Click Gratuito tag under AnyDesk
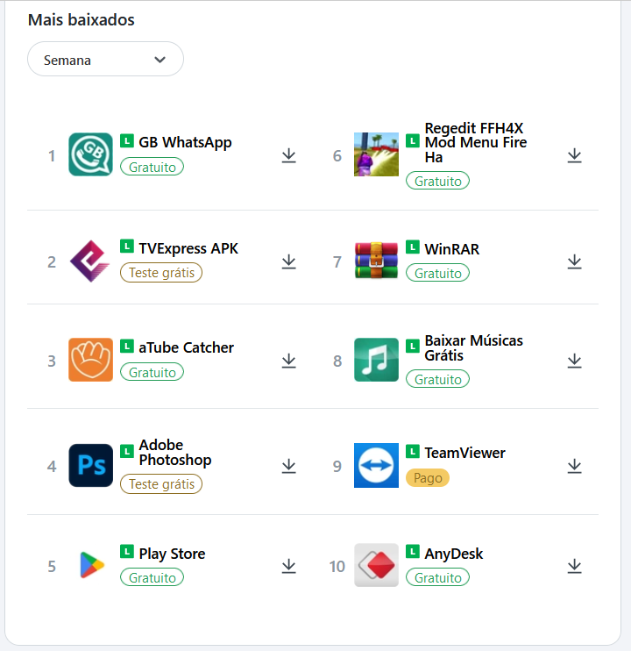This screenshot has height=651, width=631. [437, 577]
